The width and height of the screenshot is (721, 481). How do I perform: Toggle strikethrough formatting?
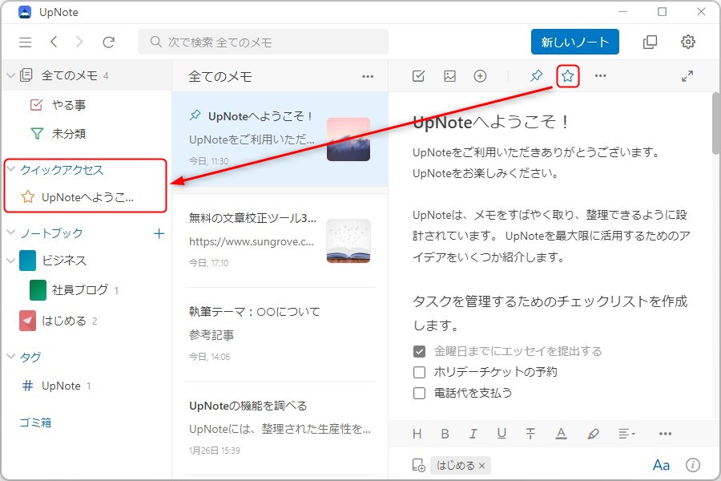[530, 434]
